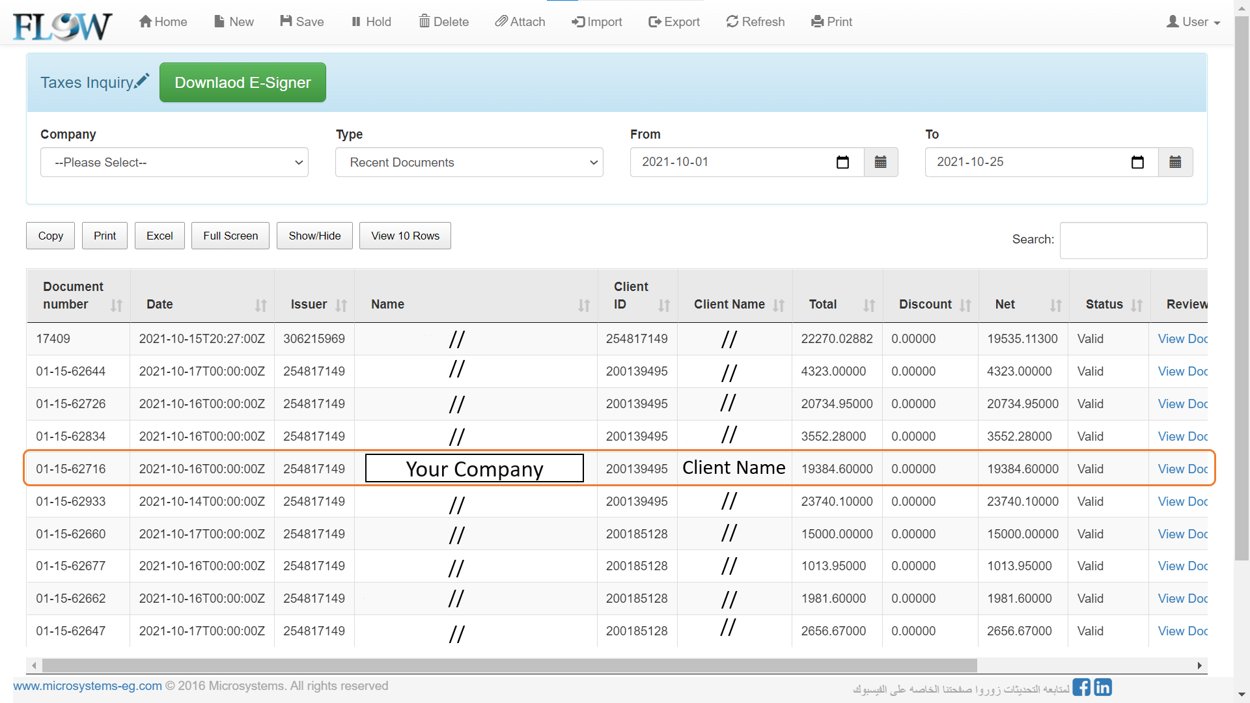Expand the Company select dropdown
The width and height of the screenshot is (1250, 703).
(174, 162)
